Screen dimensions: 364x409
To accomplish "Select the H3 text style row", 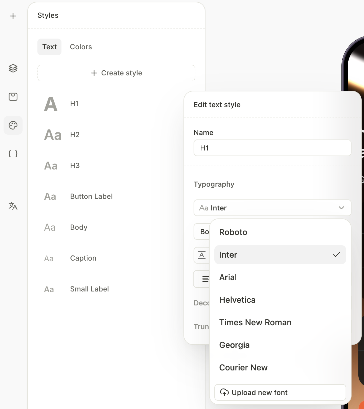I will click(116, 166).
